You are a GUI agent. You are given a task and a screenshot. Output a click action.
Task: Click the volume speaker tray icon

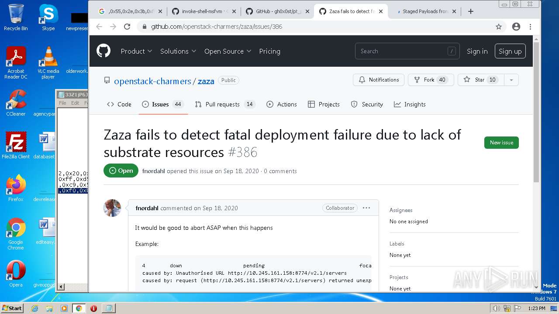pyautogui.click(x=496, y=308)
